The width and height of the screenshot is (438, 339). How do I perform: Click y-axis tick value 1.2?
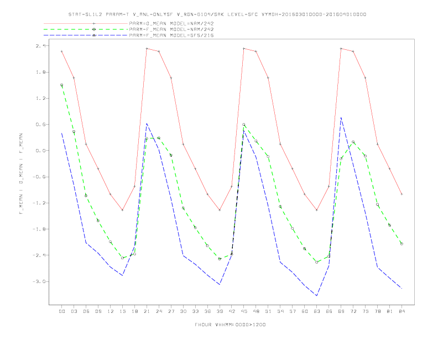[40, 98]
